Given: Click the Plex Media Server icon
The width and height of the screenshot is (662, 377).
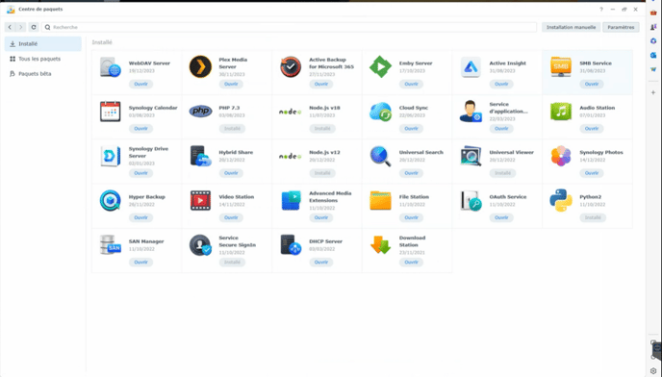Looking at the screenshot, I should (200, 66).
